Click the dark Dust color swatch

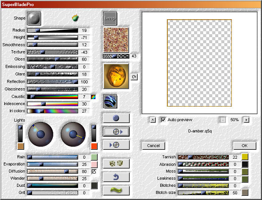tap(94, 185)
